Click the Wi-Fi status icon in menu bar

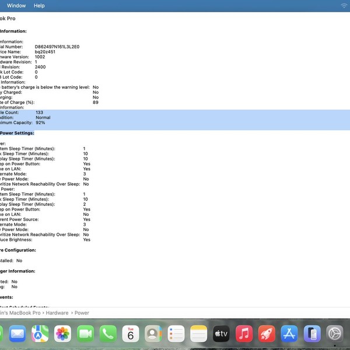(x=344, y=6)
